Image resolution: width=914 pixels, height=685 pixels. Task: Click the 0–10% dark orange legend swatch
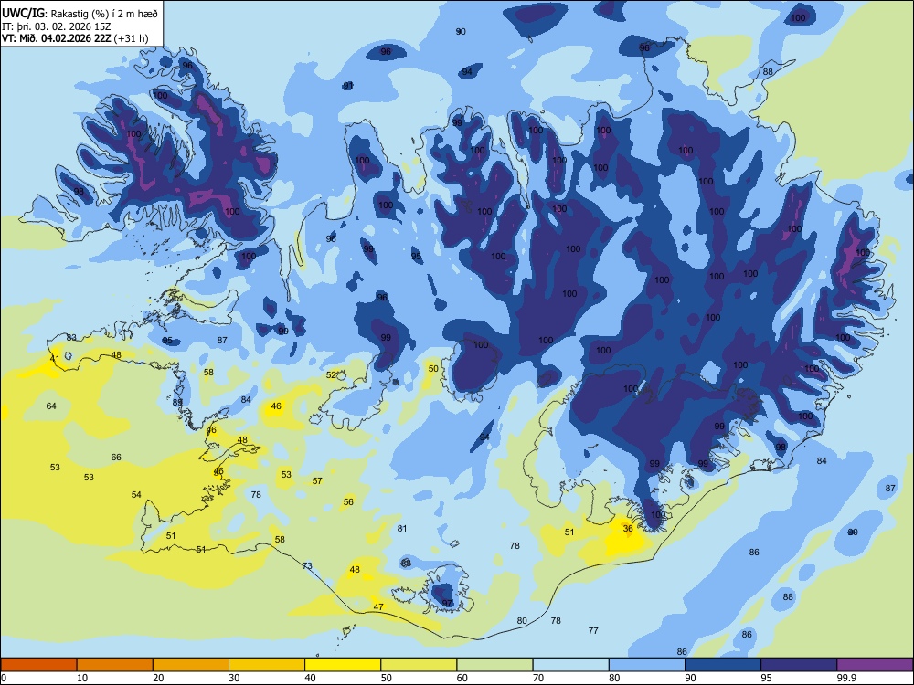click(x=38, y=665)
